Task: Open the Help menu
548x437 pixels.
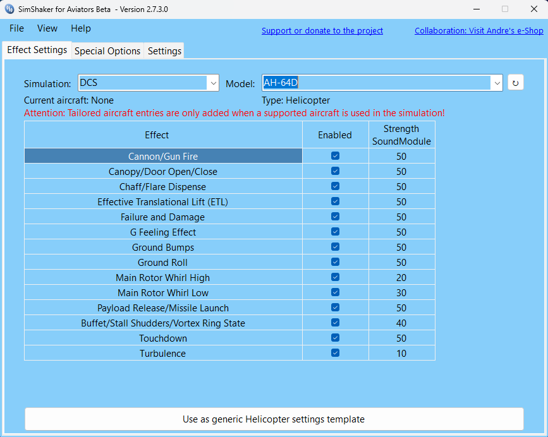Action: 81,28
